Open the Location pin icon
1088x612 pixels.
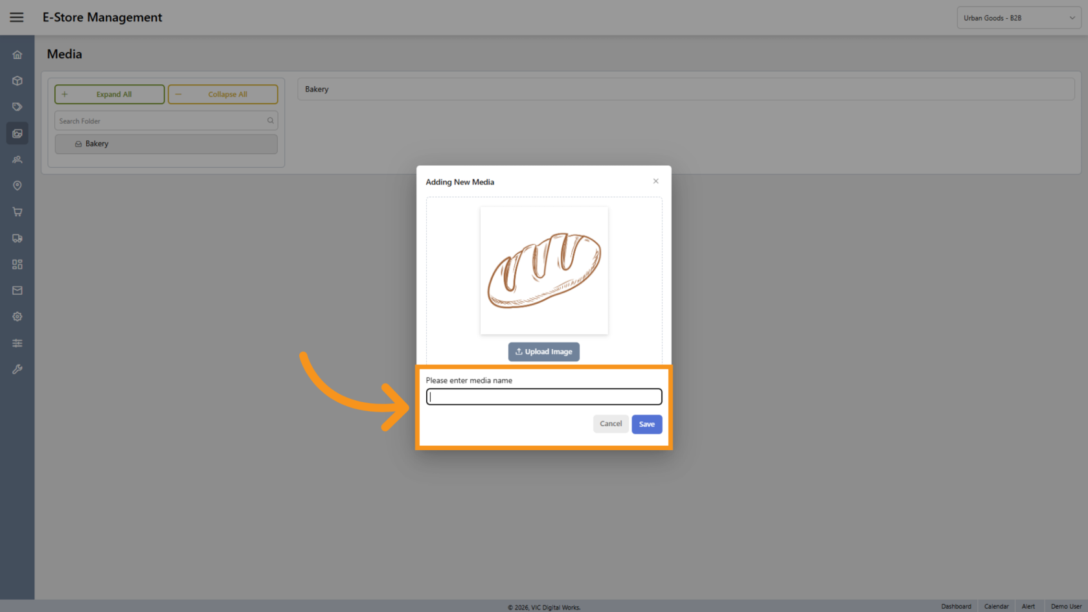point(17,186)
